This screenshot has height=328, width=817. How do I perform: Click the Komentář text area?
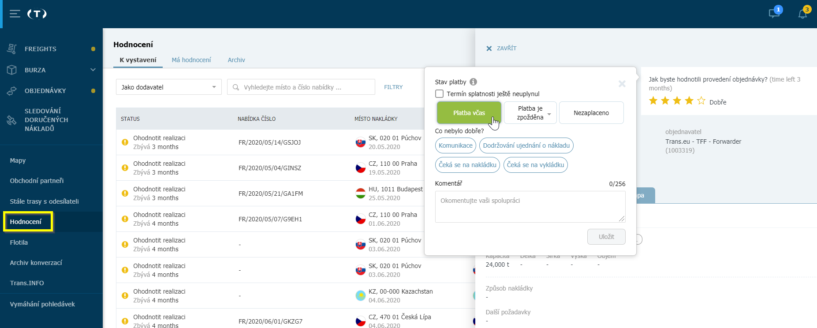point(530,207)
